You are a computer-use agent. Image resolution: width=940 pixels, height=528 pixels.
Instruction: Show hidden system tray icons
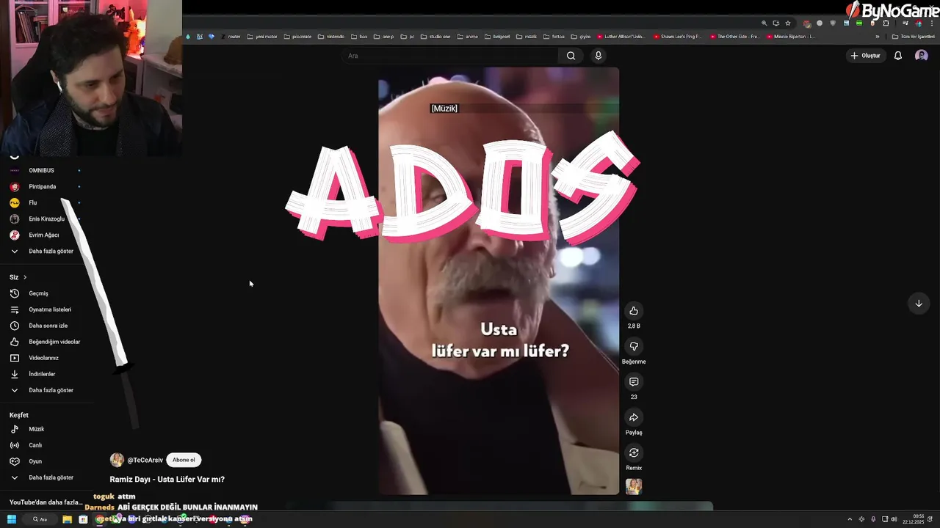click(x=850, y=519)
